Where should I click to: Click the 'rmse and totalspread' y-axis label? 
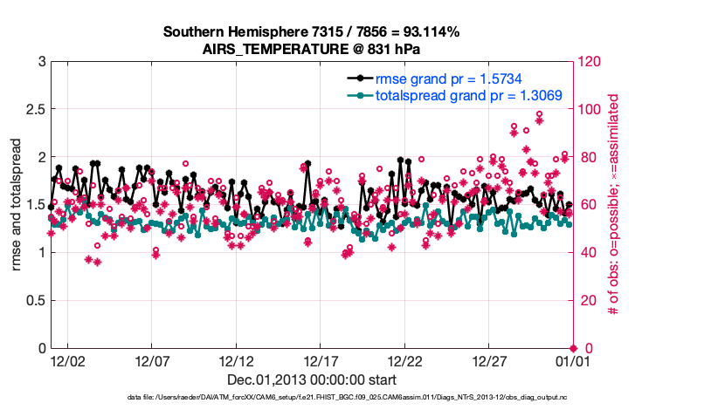(17, 206)
